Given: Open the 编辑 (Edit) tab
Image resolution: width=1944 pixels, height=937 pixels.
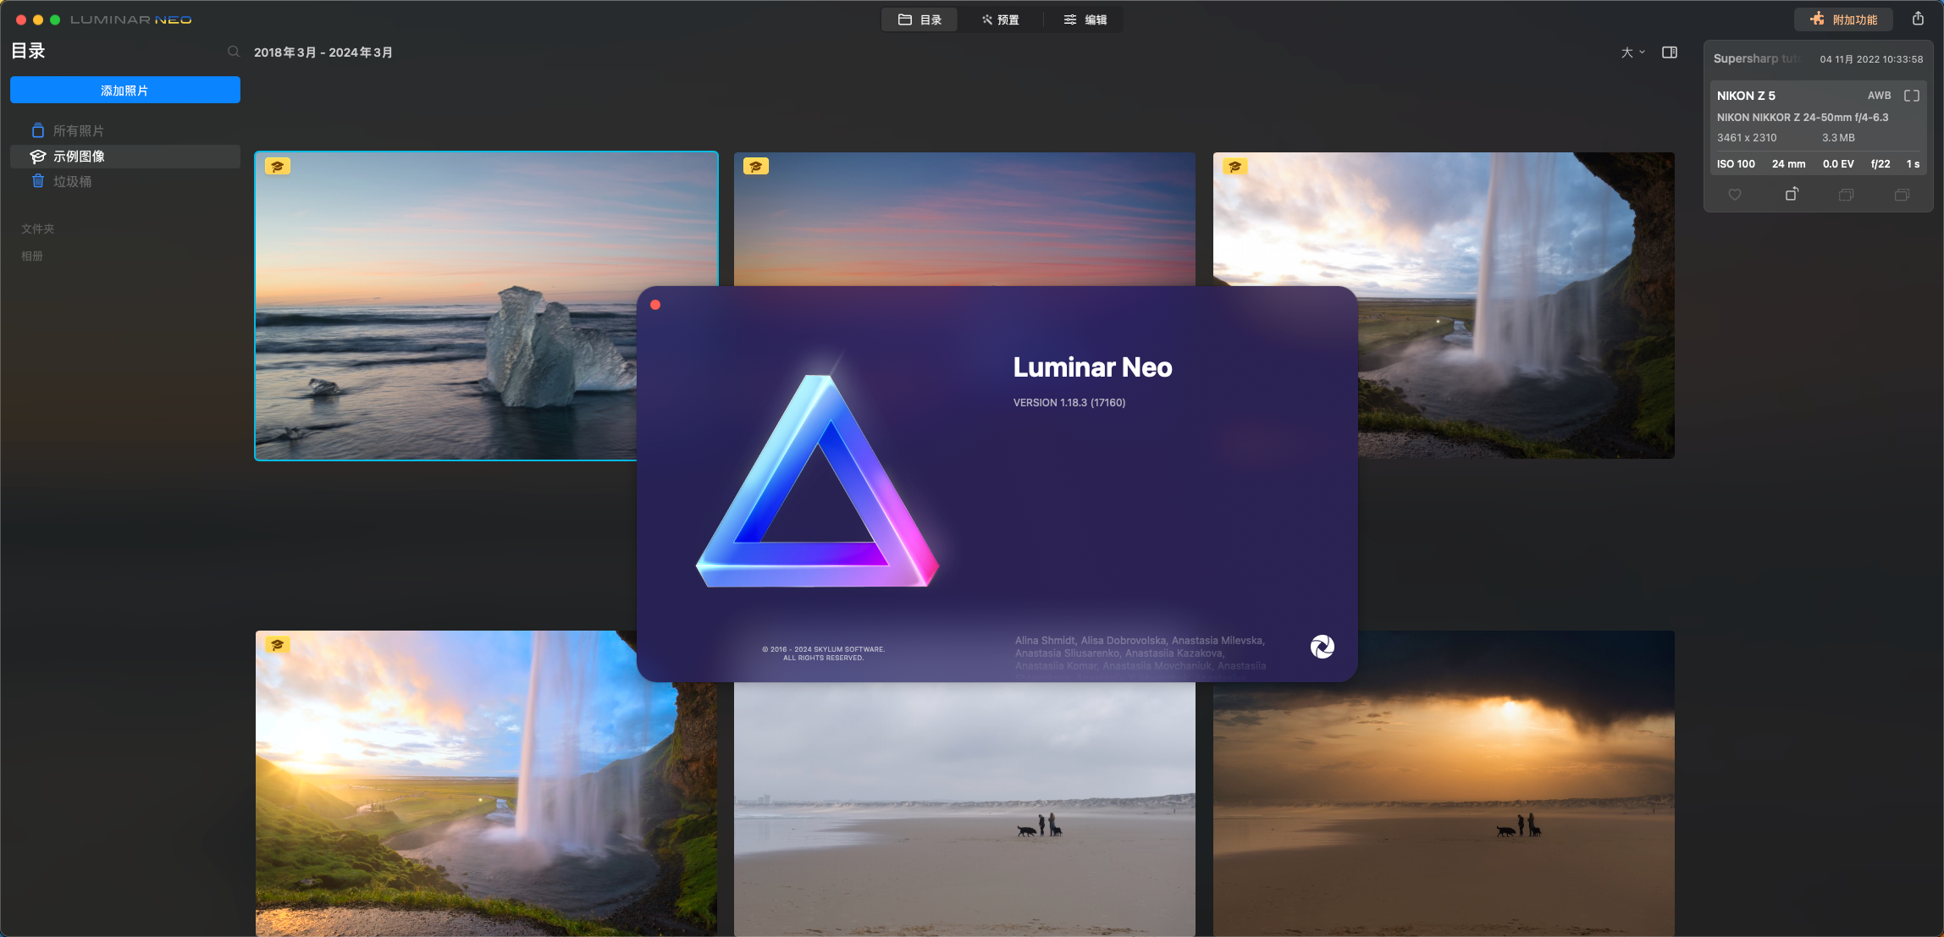Looking at the screenshot, I should coord(1085,19).
